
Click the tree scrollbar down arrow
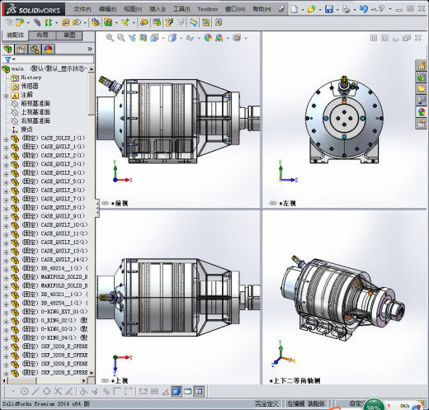[92, 373]
